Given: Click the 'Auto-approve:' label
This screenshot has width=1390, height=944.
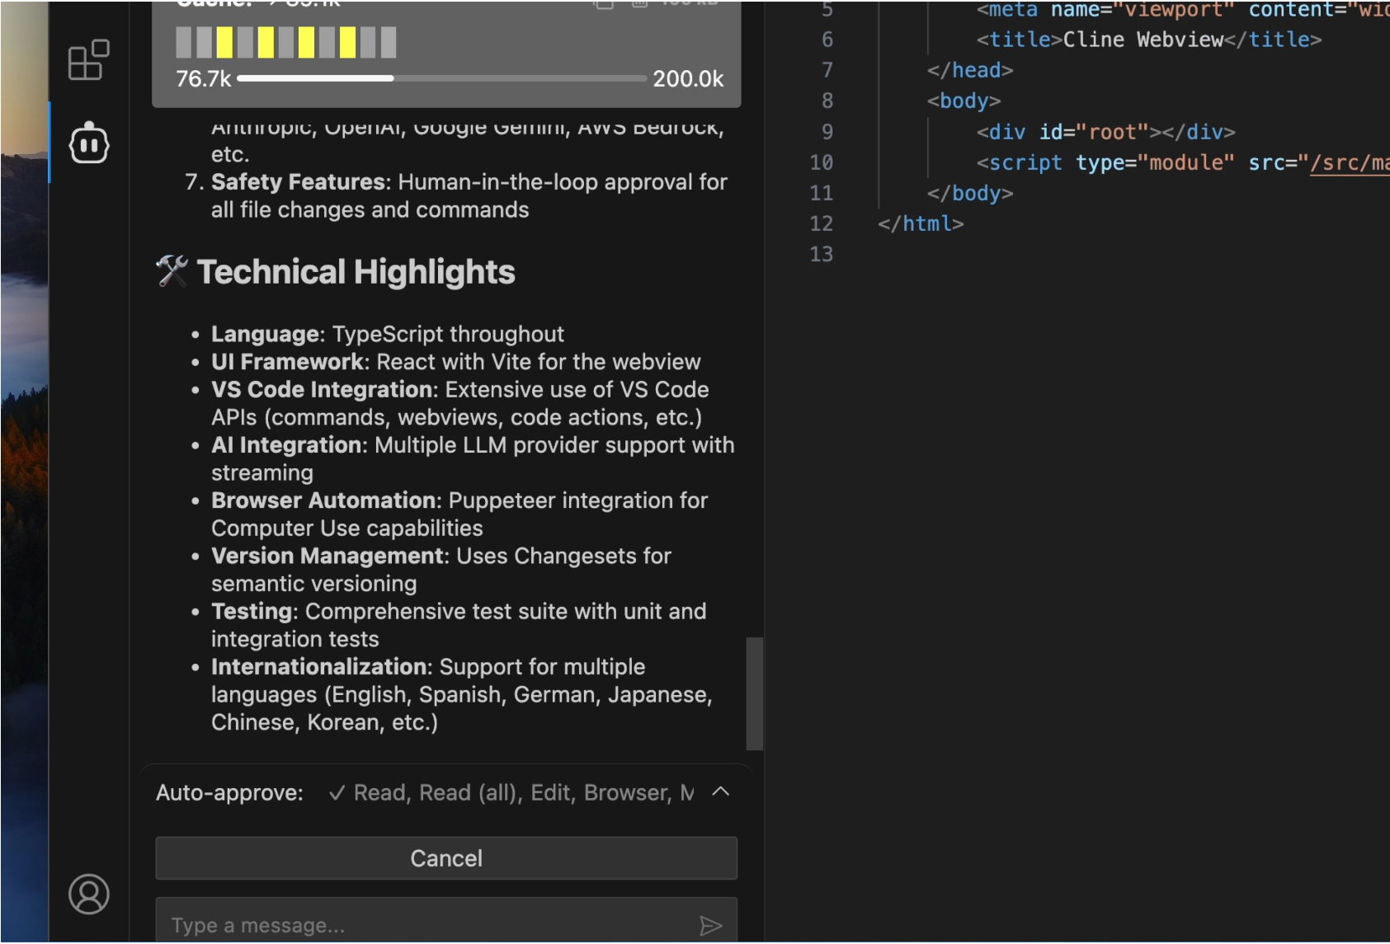Looking at the screenshot, I should coord(229,792).
